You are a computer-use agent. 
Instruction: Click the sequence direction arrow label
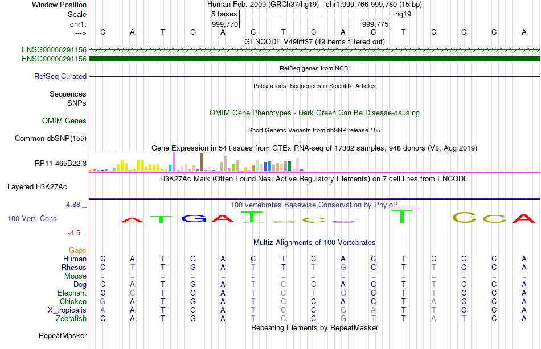pos(80,33)
